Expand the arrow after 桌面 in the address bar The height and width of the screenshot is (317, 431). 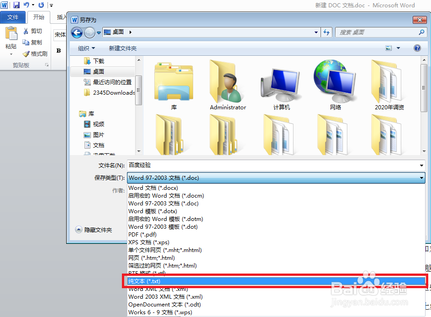pyautogui.click(x=131, y=32)
